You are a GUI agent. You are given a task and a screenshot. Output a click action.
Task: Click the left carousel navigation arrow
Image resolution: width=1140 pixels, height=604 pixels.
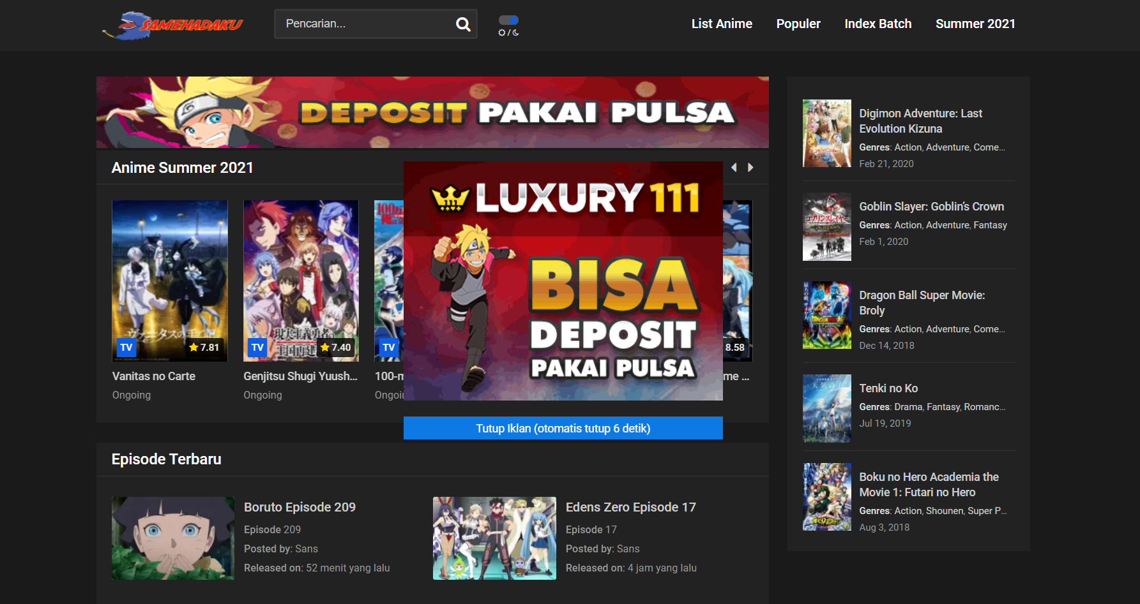coord(734,167)
